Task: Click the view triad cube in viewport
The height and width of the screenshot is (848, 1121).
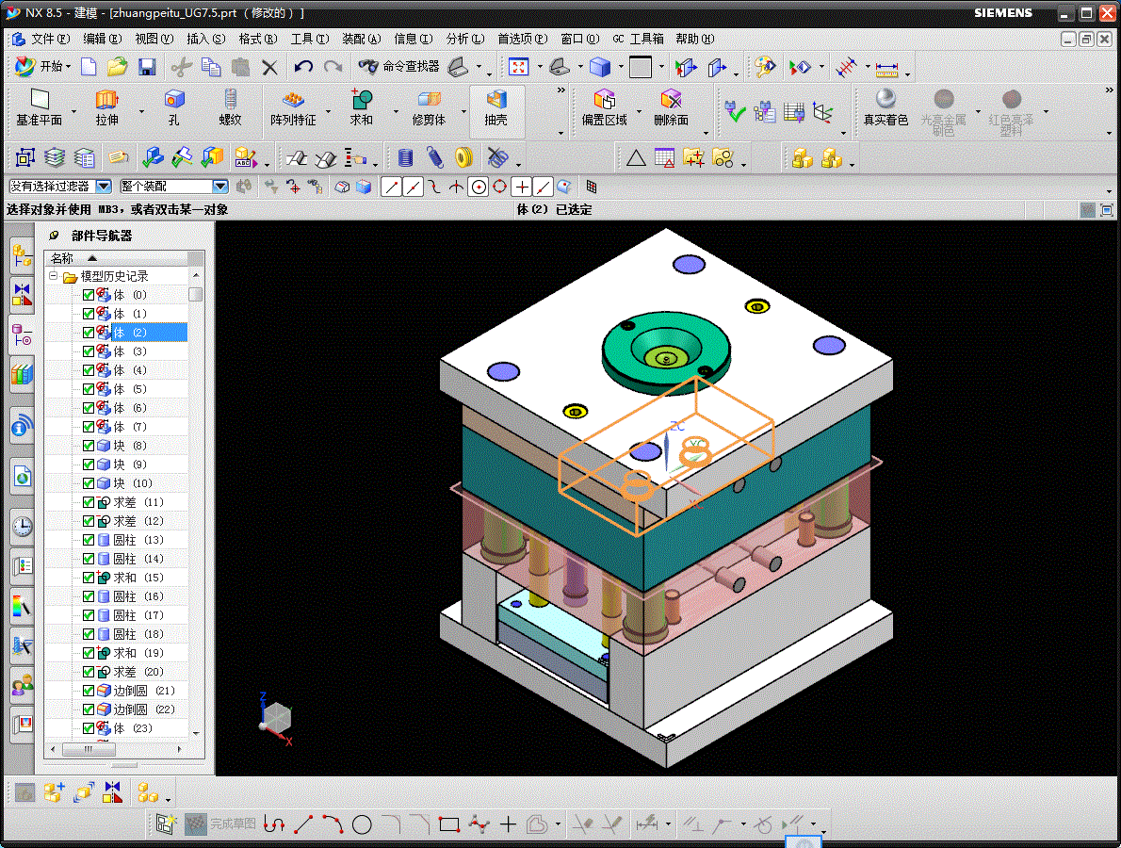Action: (276, 718)
